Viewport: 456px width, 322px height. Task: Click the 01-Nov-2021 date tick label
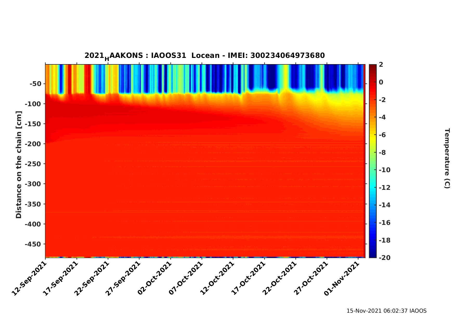coord(342,278)
